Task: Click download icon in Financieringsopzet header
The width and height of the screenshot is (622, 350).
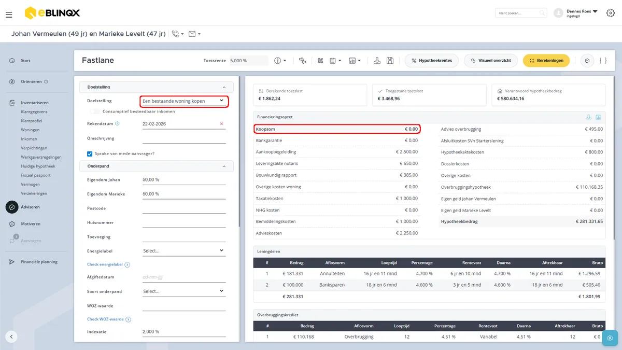Action: (x=588, y=117)
